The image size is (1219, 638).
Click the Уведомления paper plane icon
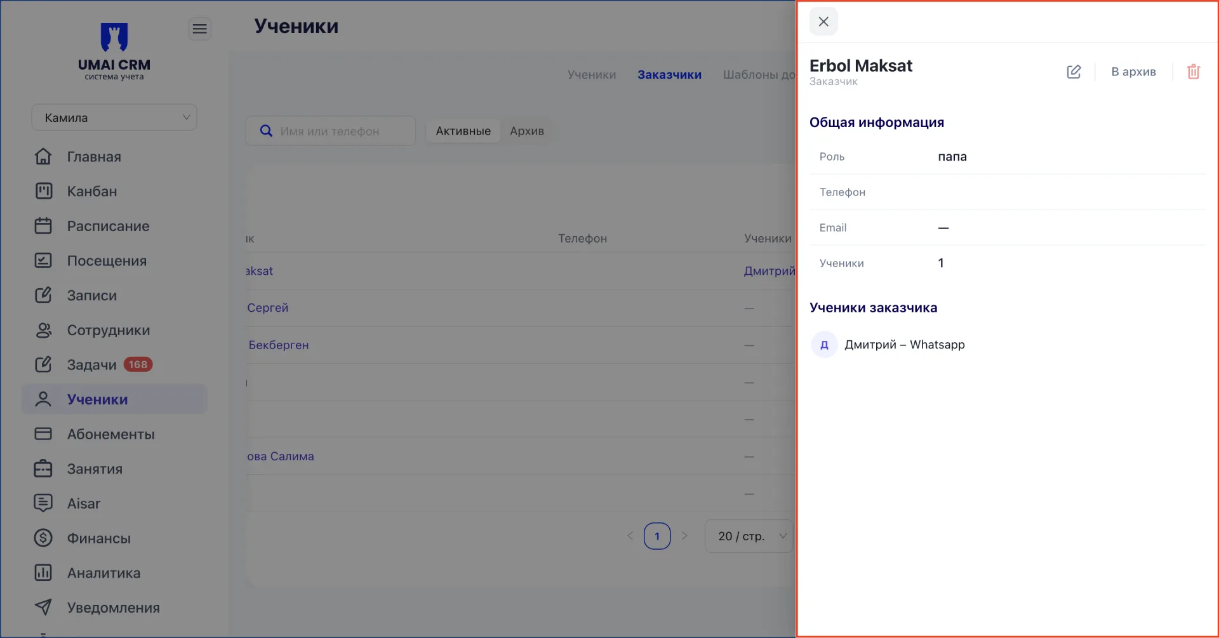pos(43,607)
